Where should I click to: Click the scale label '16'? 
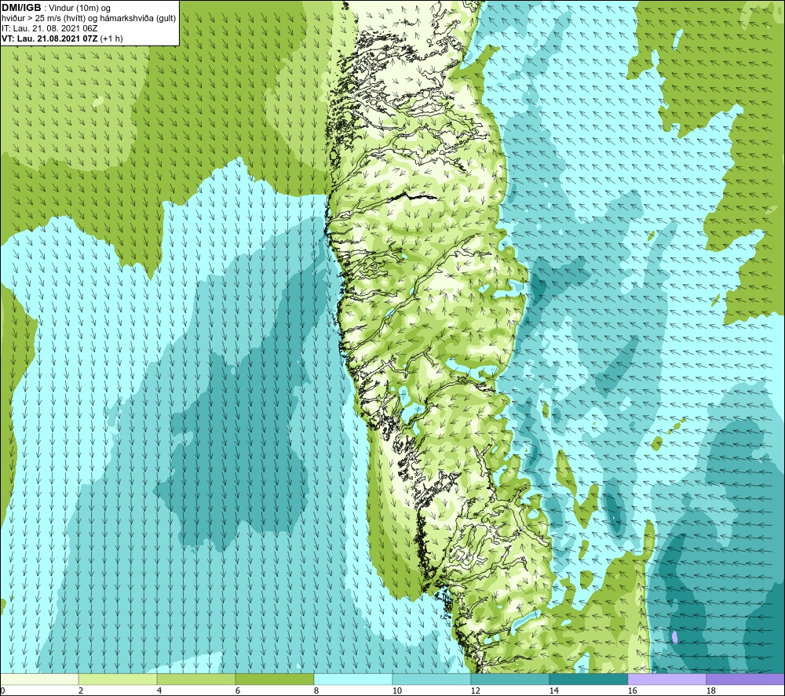point(632,691)
